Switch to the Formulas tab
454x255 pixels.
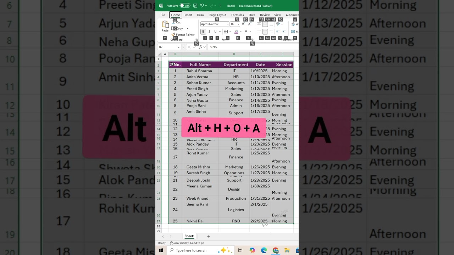[x=238, y=15]
